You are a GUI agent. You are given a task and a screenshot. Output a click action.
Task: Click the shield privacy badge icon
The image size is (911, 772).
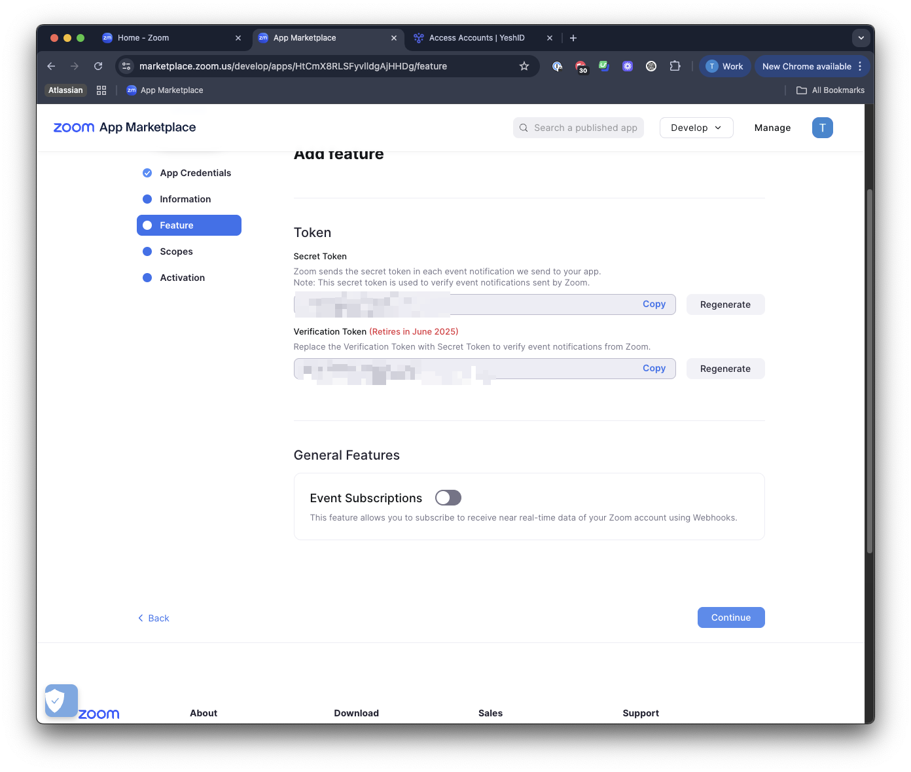click(x=62, y=701)
